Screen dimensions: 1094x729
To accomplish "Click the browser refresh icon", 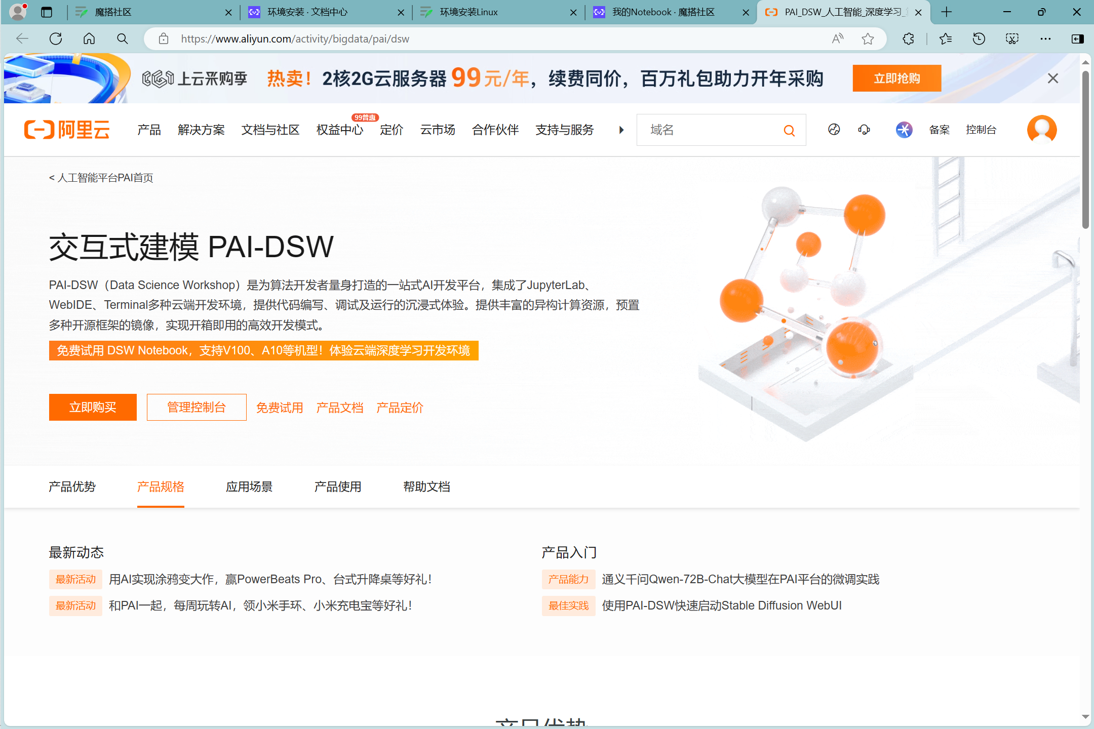I will tap(56, 39).
